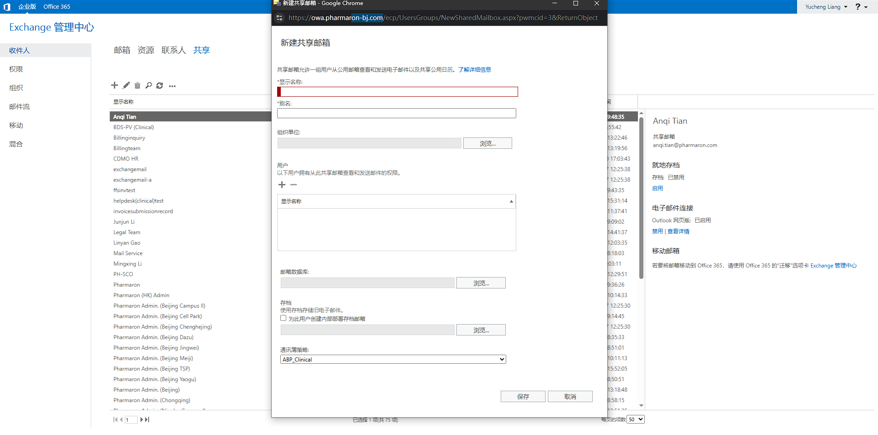Viewport: 878px width, 435px height.
Task: Click 禁用 link for Outlook web
Action: click(x=657, y=231)
